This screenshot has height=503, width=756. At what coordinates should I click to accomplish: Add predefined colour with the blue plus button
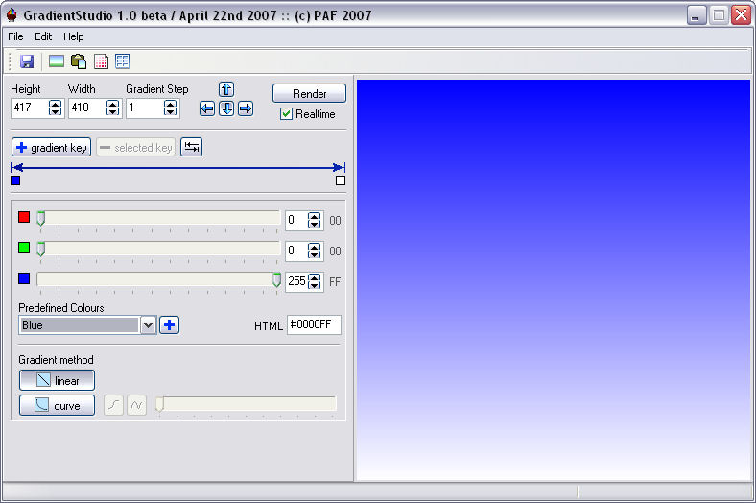tap(169, 325)
